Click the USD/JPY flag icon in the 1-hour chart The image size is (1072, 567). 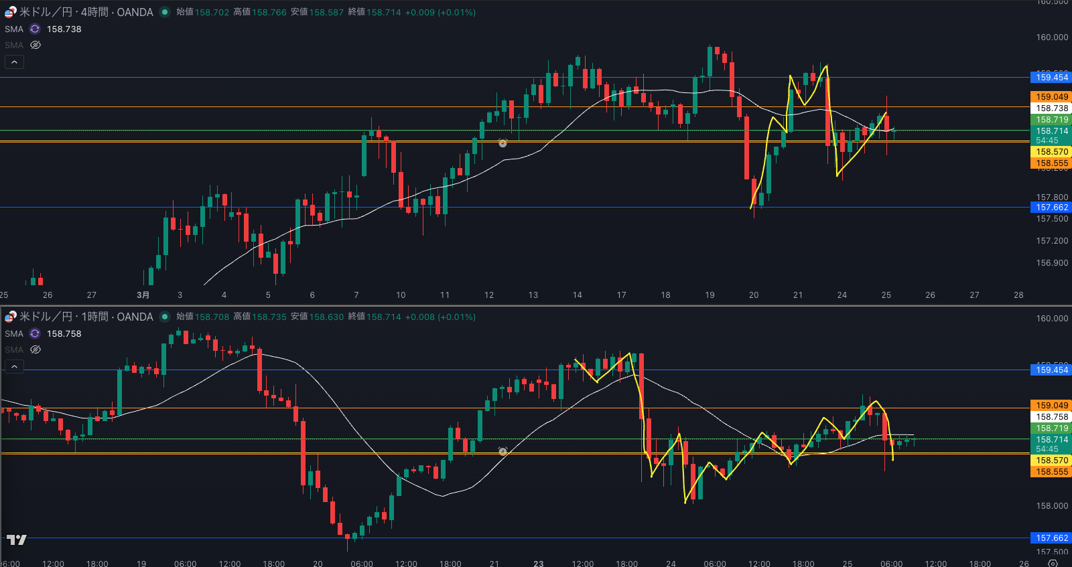(x=11, y=317)
